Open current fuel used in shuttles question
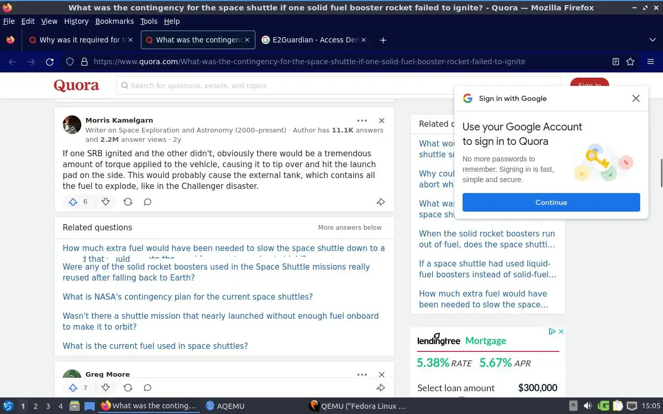Image resolution: width=663 pixels, height=414 pixels. pyautogui.click(x=155, y=346)
